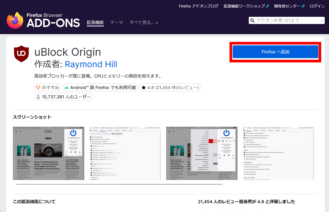Expand the すべて見る... dropdown
This screenshot has width=329, height=212.
click(x=144, y=23)
